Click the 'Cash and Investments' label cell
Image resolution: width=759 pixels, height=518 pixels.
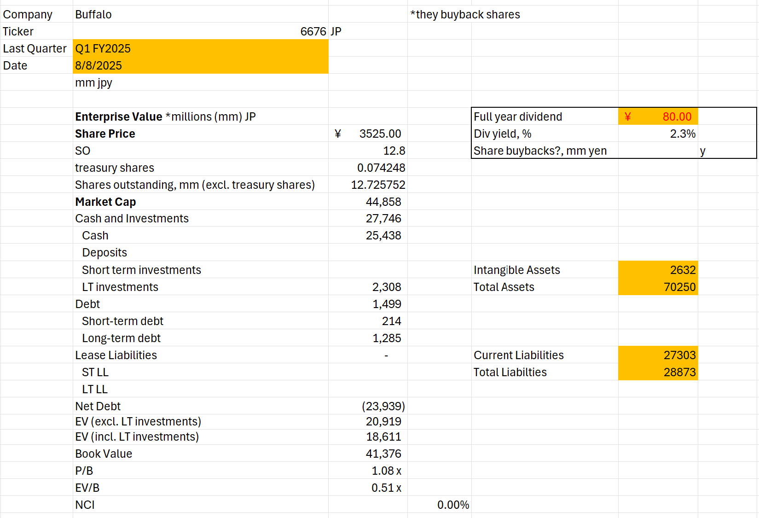pos(200,218)
